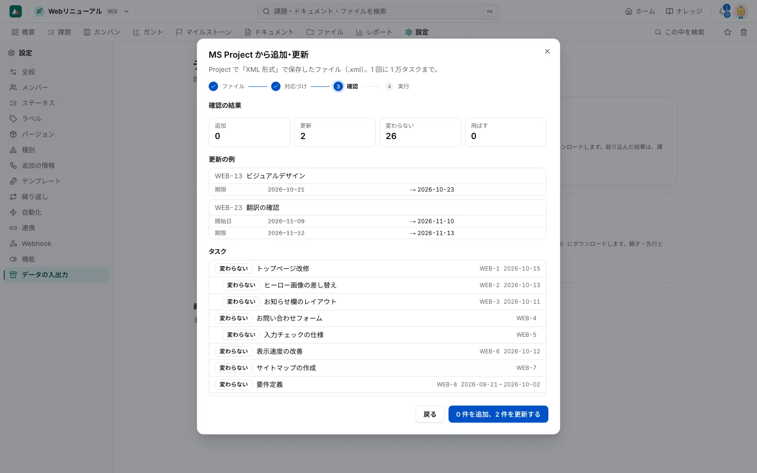757x473 pixels.
Task: Click step 3 確認 indicator
Action: coord(346,87)
